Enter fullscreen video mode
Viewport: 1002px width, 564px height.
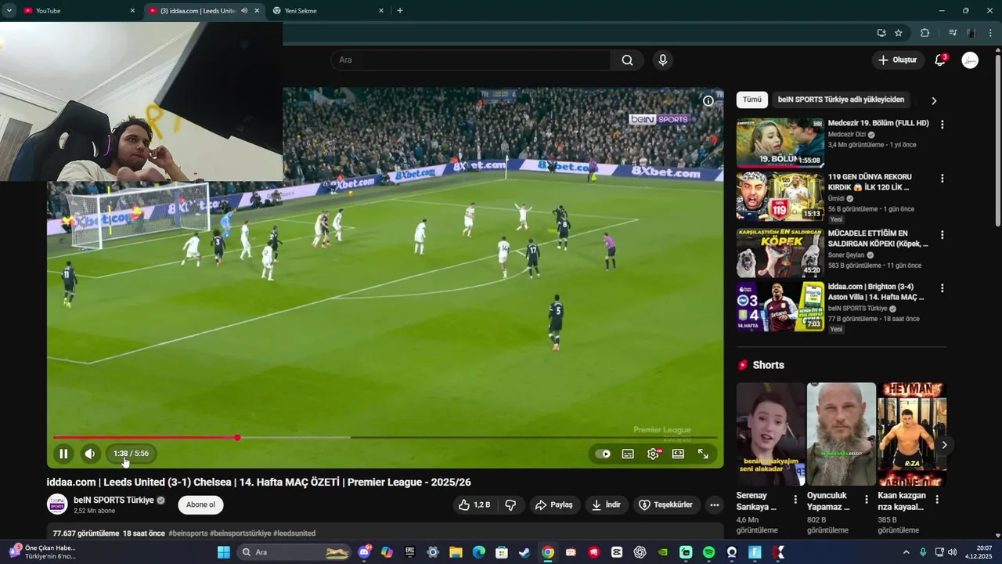(x=703, y=454)
